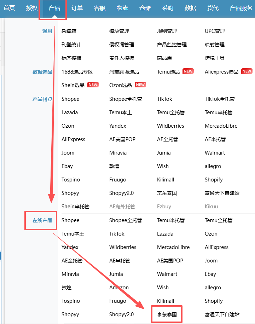Open the 跨境工具 link
Screen dimensions: 255x324
[215, 58]
